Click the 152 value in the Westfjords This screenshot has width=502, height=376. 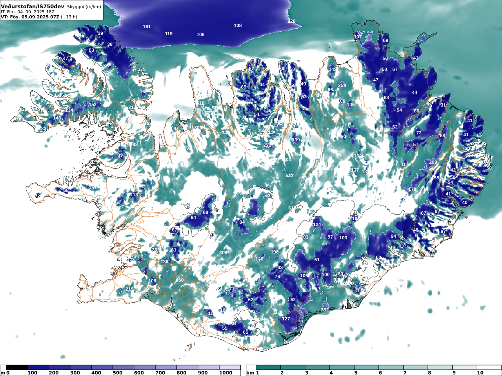93,105
